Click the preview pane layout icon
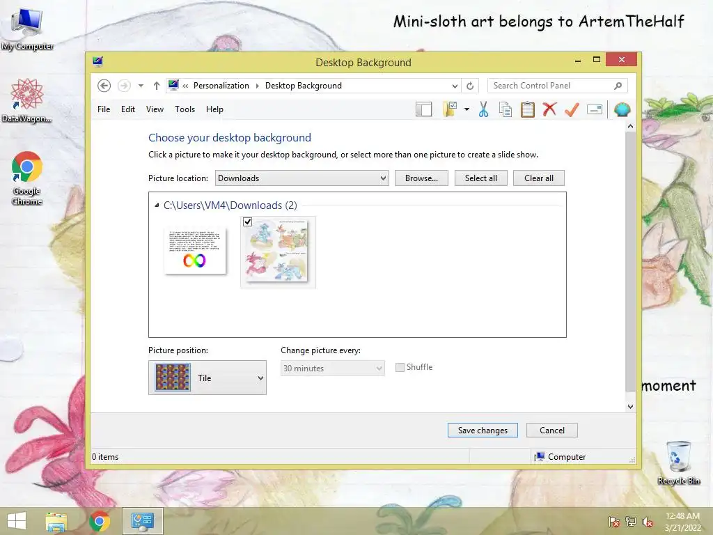The width and height of the screenshot is (713, 535). tap(423, 109)
